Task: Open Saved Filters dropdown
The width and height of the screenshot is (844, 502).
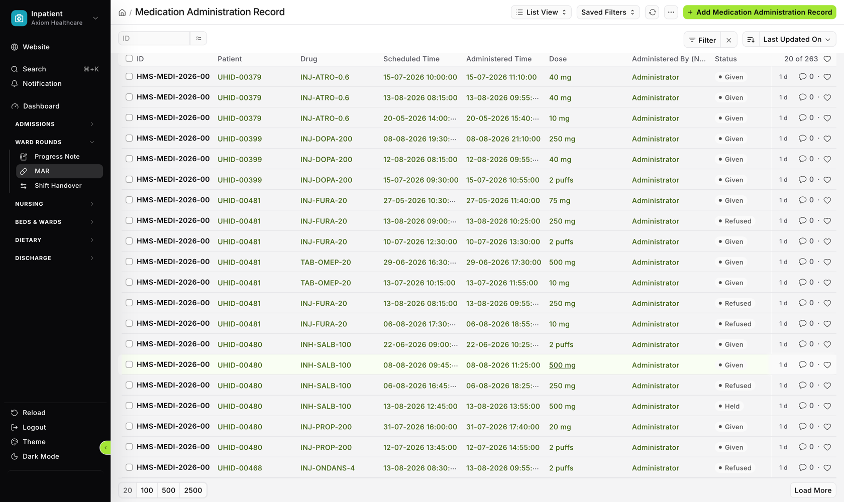Action: tap(608, 12)
